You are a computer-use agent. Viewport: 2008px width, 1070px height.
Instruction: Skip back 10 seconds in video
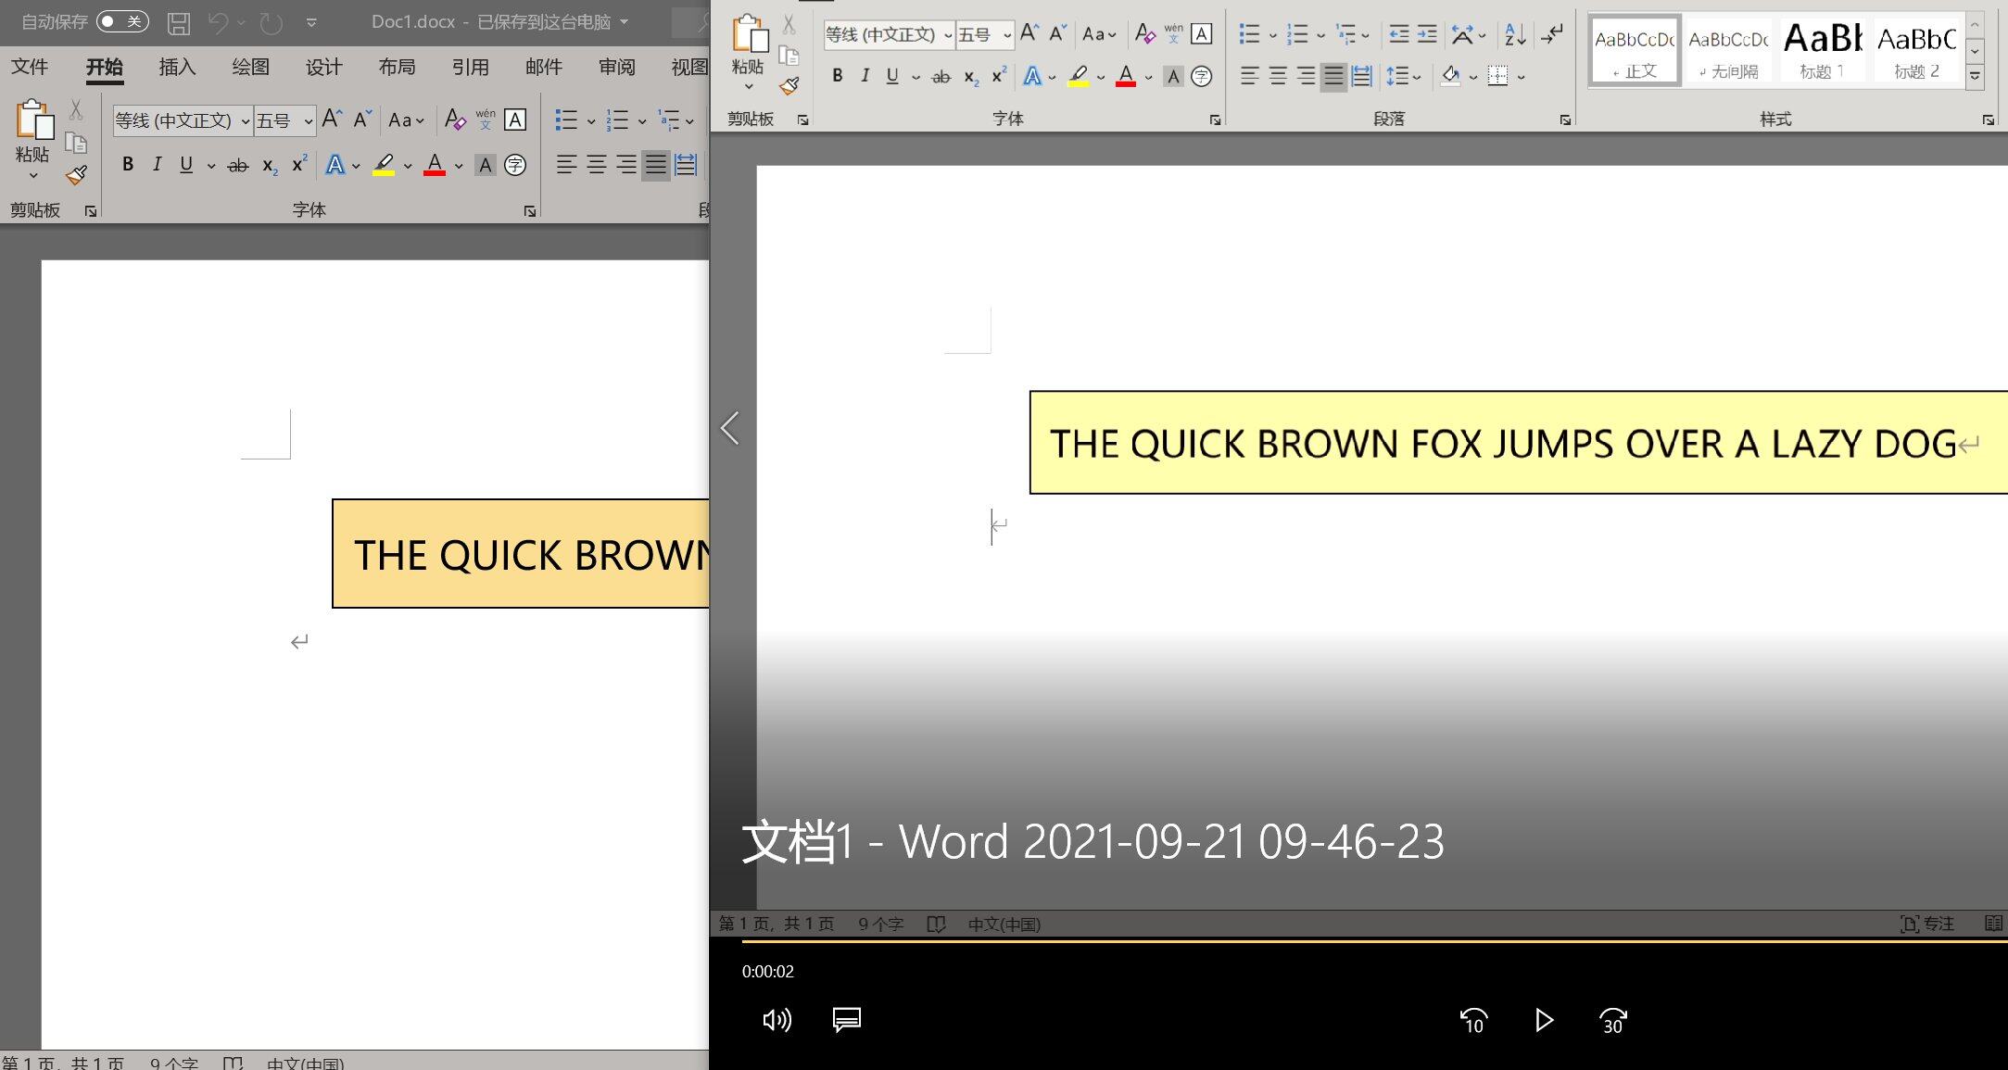(x=1473, y=1020)
